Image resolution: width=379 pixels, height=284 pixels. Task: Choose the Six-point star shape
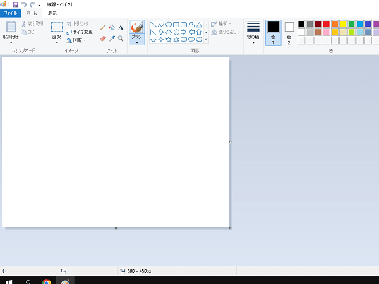[x=176, y=40]
